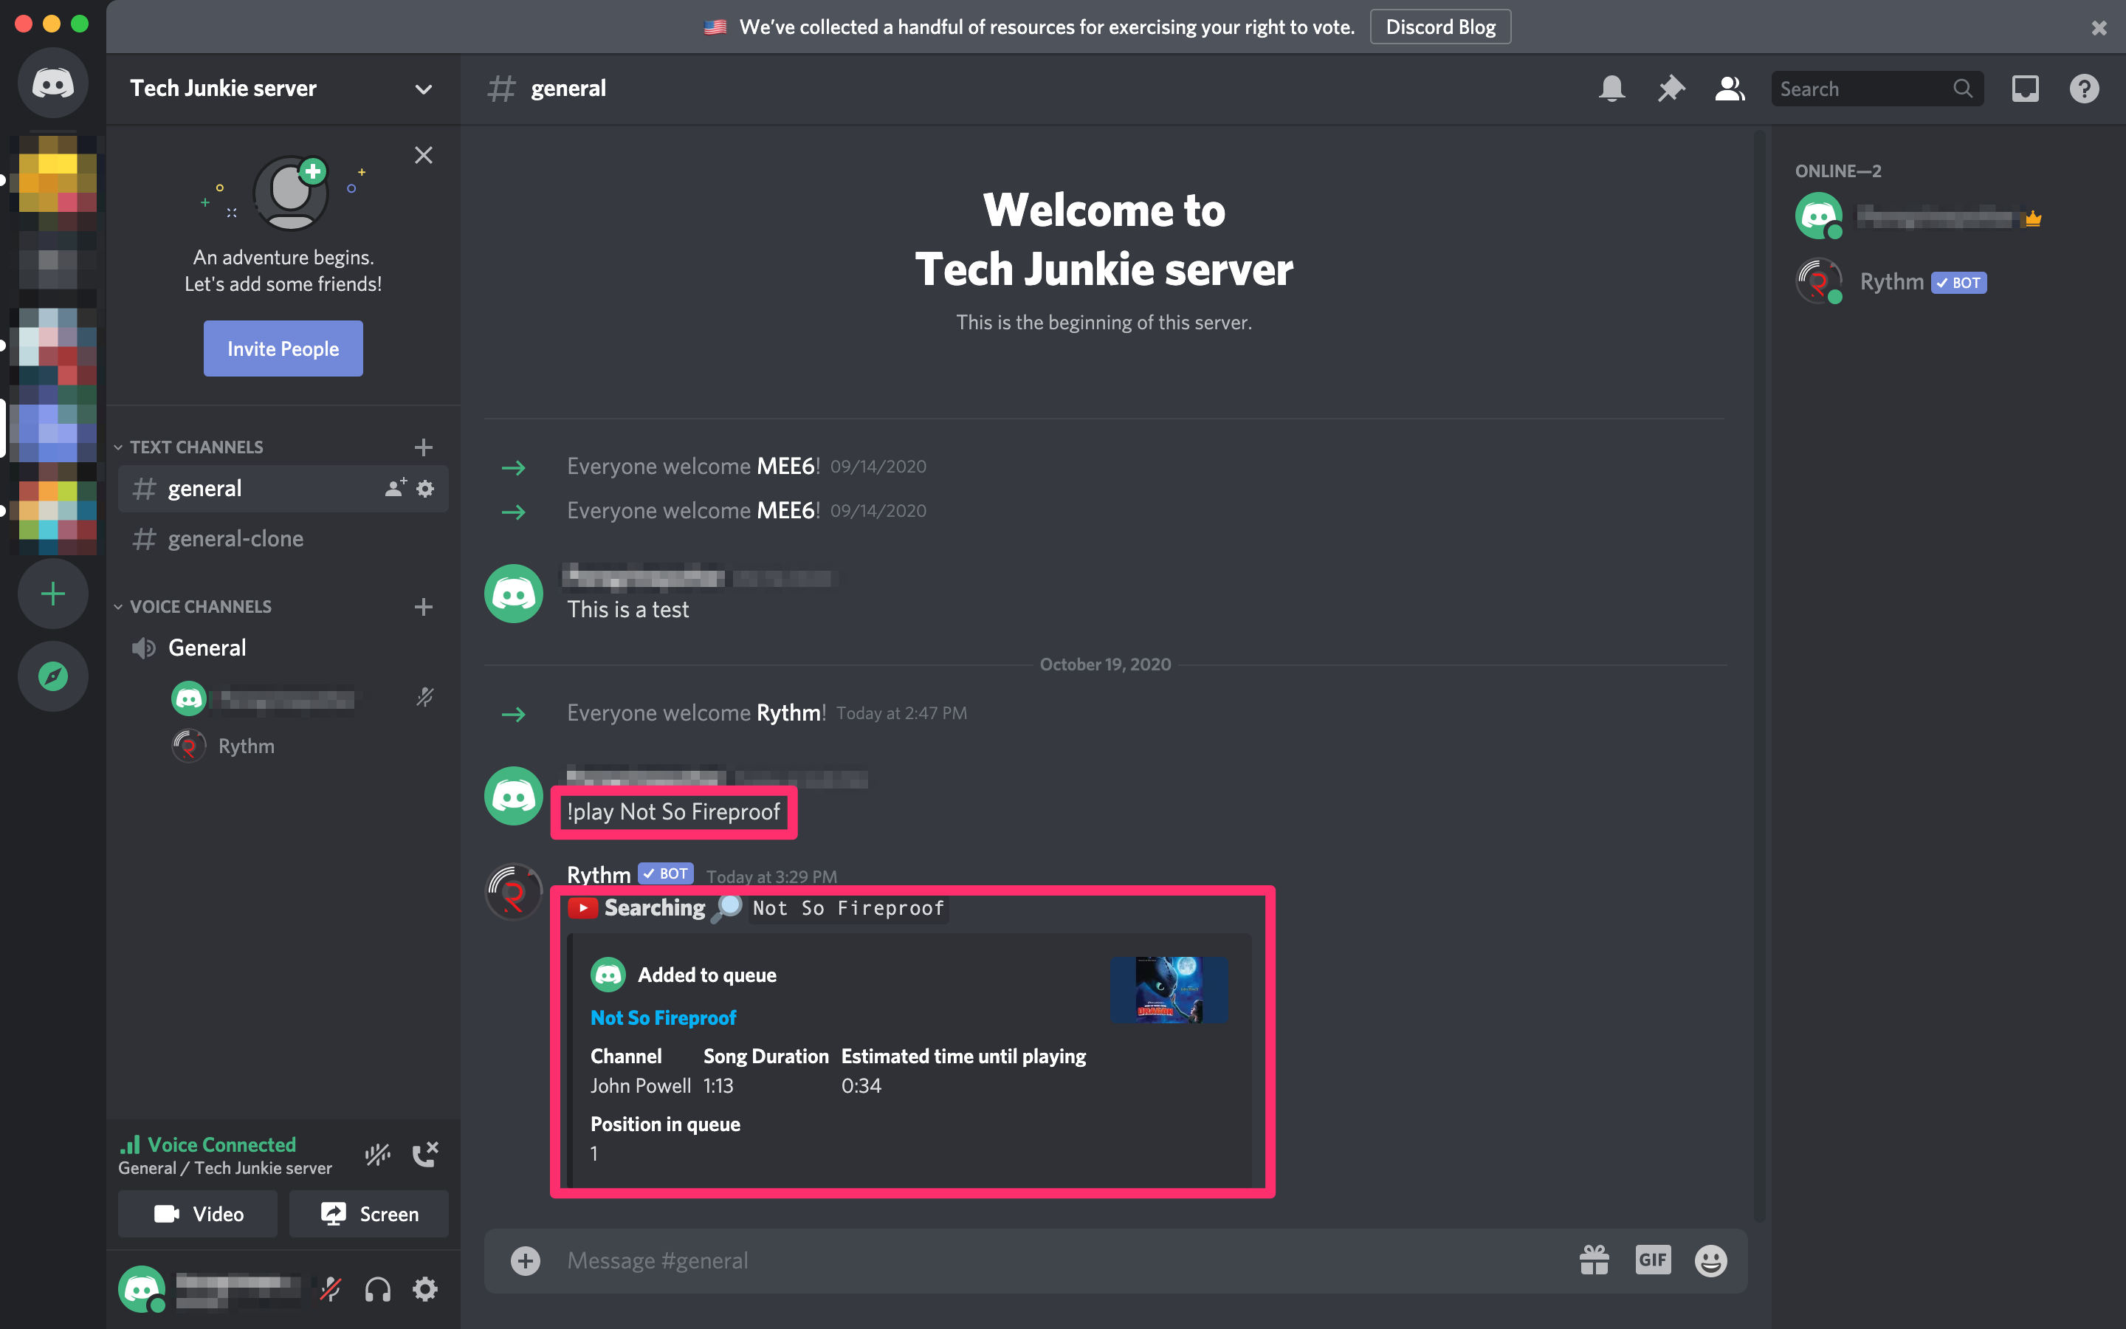Dismiss the add friends card
The width and height of the screenshot is (2126, 1329).
point(424,156)
